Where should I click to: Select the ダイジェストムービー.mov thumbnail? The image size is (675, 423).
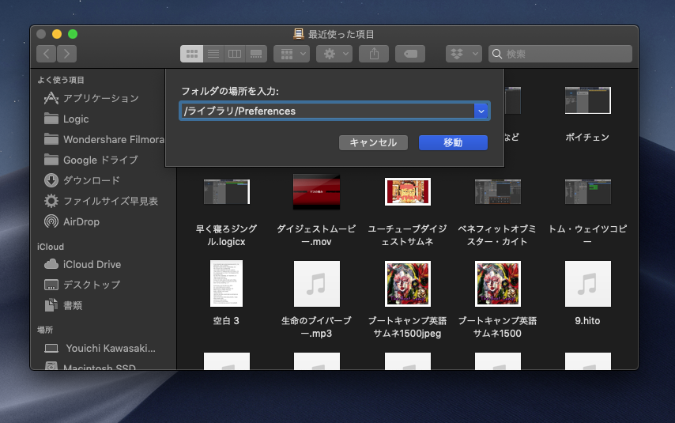pos(316,192)
